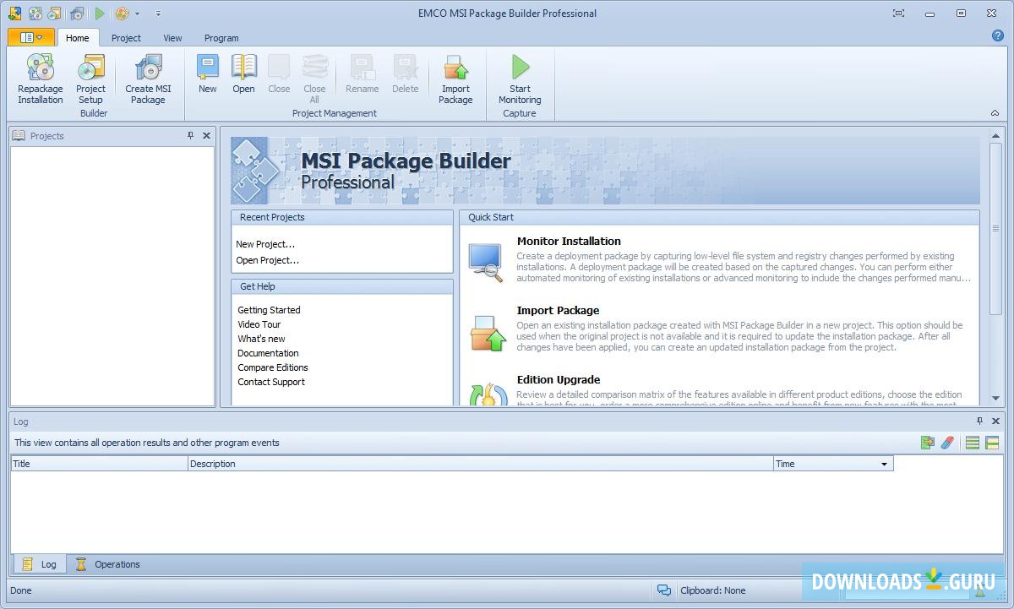Click the Open project ribbon icon
The image size is (1014, 609).
pyautogui.click(x=243, y=74)
